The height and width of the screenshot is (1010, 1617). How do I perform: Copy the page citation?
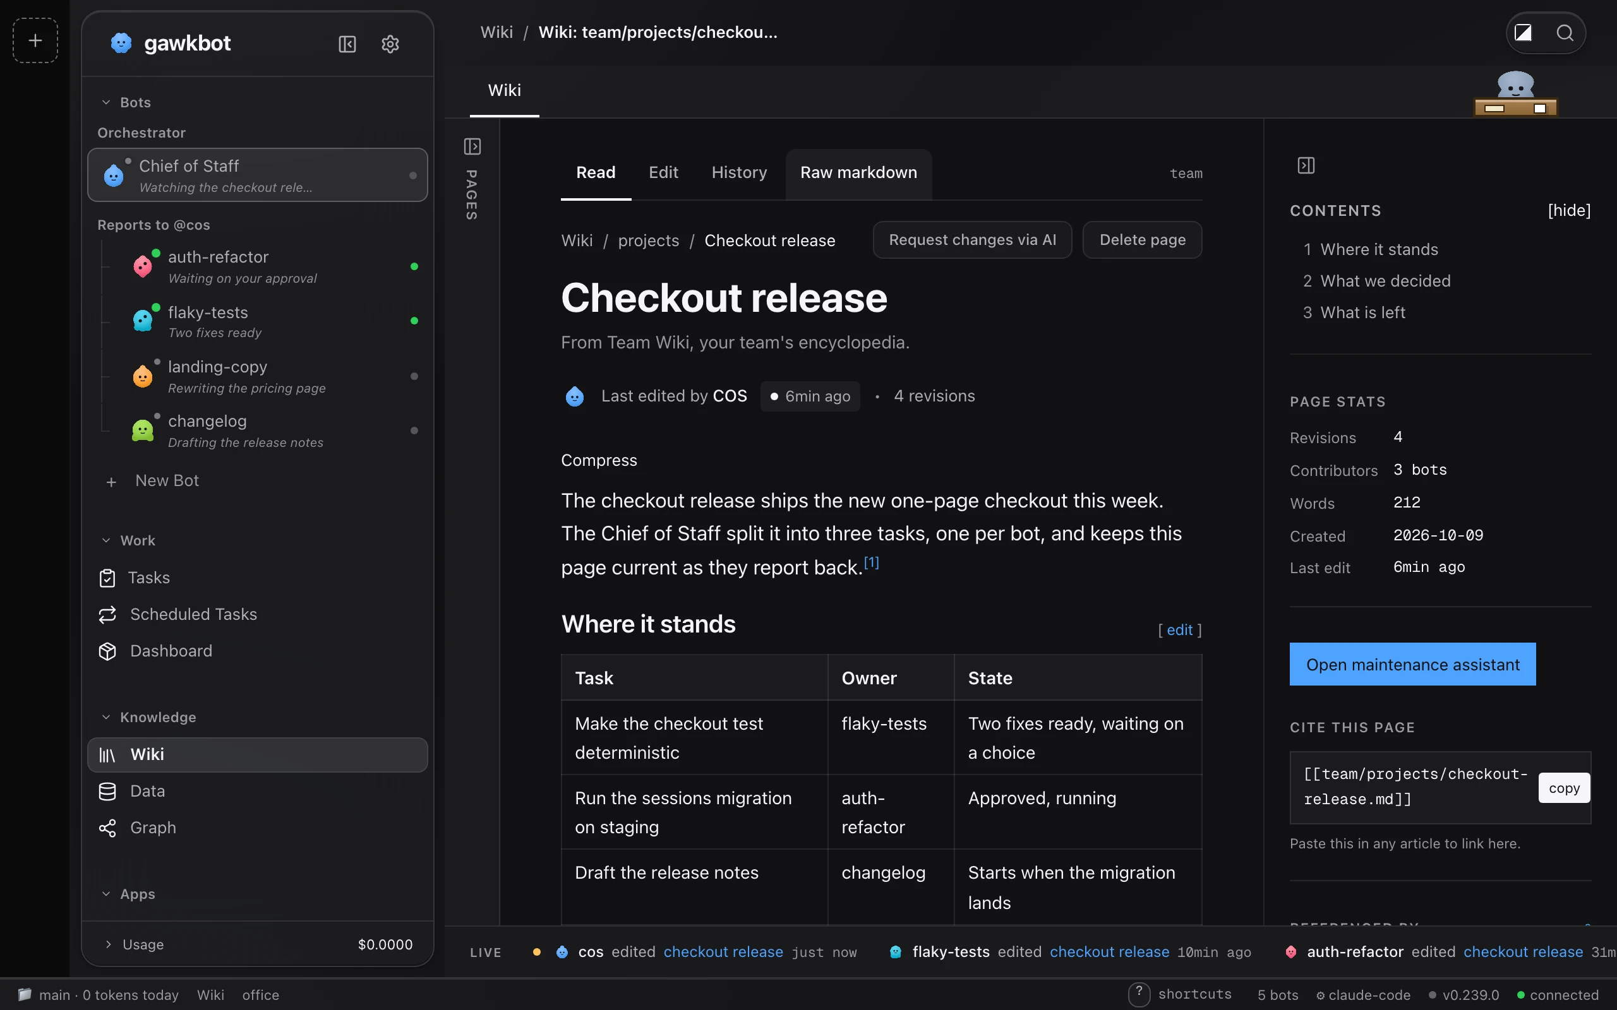point(1563,788)
